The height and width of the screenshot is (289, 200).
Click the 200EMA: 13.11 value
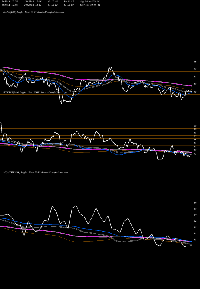34,5
